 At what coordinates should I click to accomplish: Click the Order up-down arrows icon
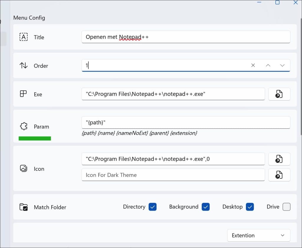pos(24,65)
